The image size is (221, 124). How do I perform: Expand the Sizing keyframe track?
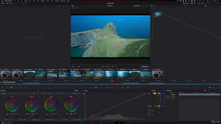tap(171, 98)
